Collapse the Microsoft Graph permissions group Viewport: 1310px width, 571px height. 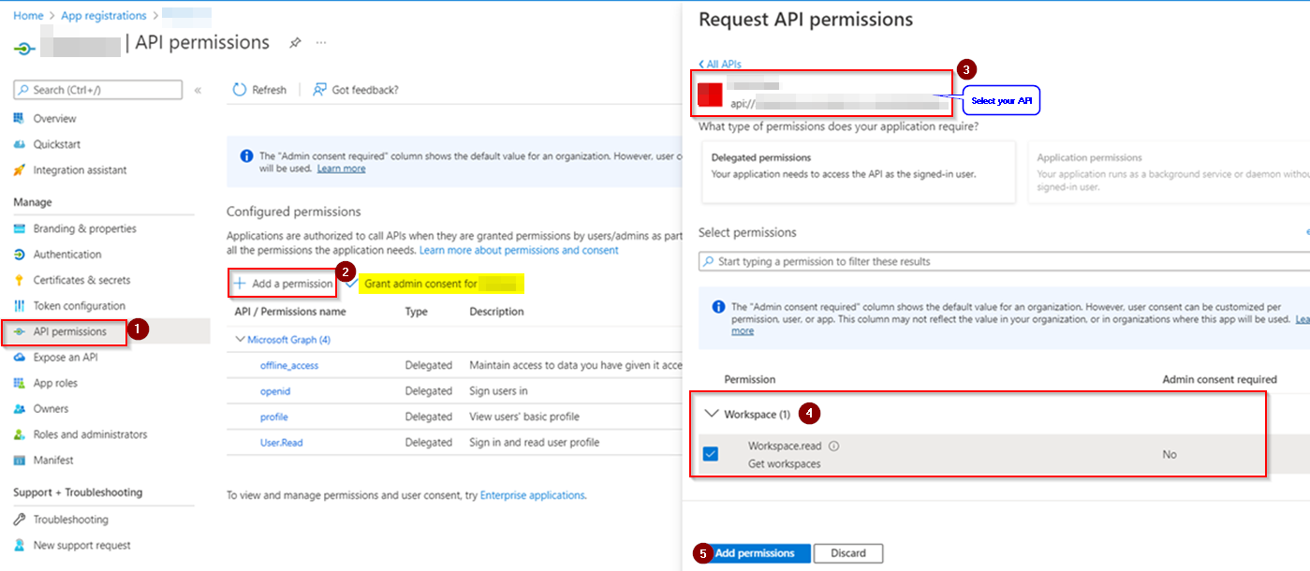coord(241,340)
